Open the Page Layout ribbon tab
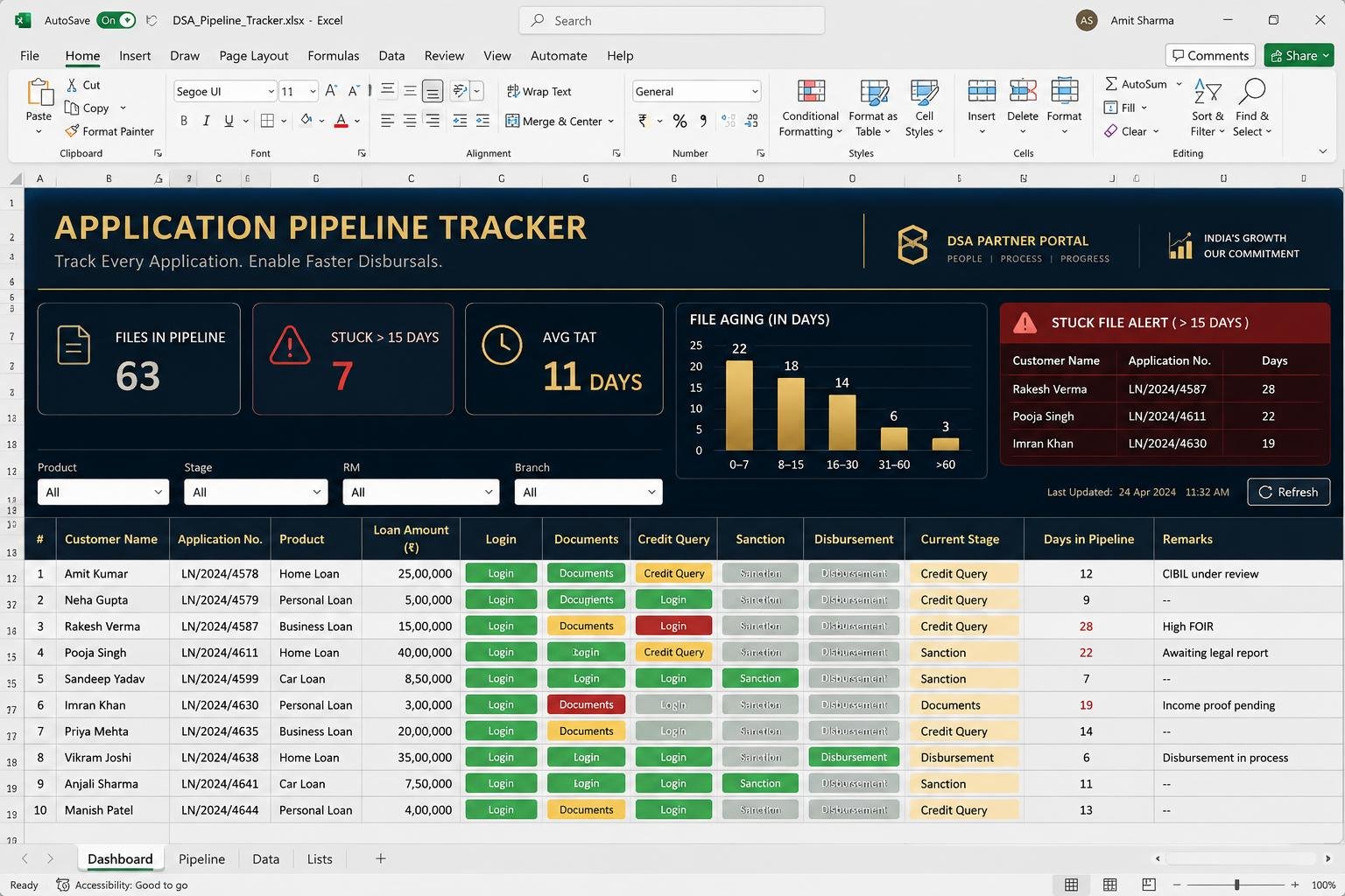Image resolution: width=1345 pixels, height=896 pixels. (x=254, y=55)
